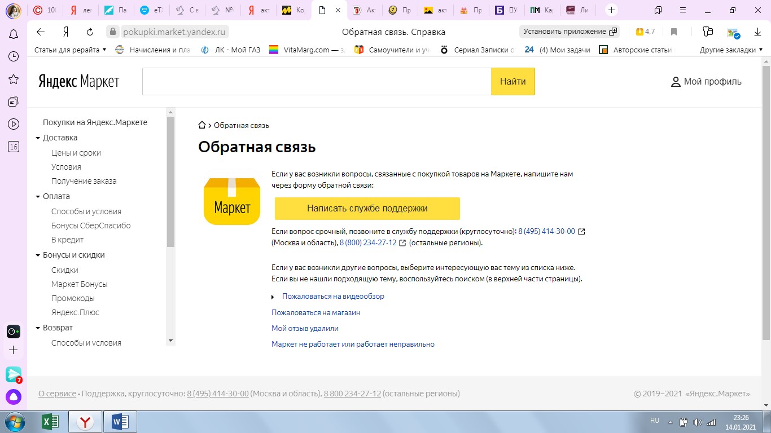Collapse the Бонусы и скидки section
The image size is (771, 433).
pos(38,255)
